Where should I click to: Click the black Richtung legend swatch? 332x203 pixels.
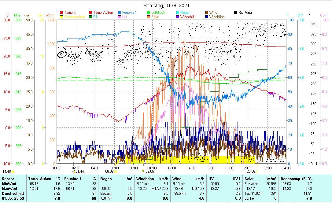click(236, 13)
